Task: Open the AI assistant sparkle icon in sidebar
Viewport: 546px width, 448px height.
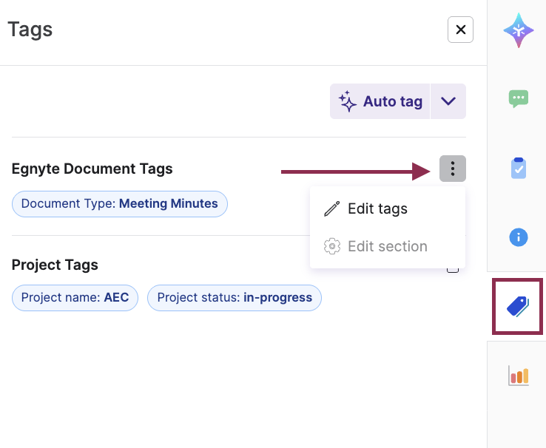Action: (519, 30)
